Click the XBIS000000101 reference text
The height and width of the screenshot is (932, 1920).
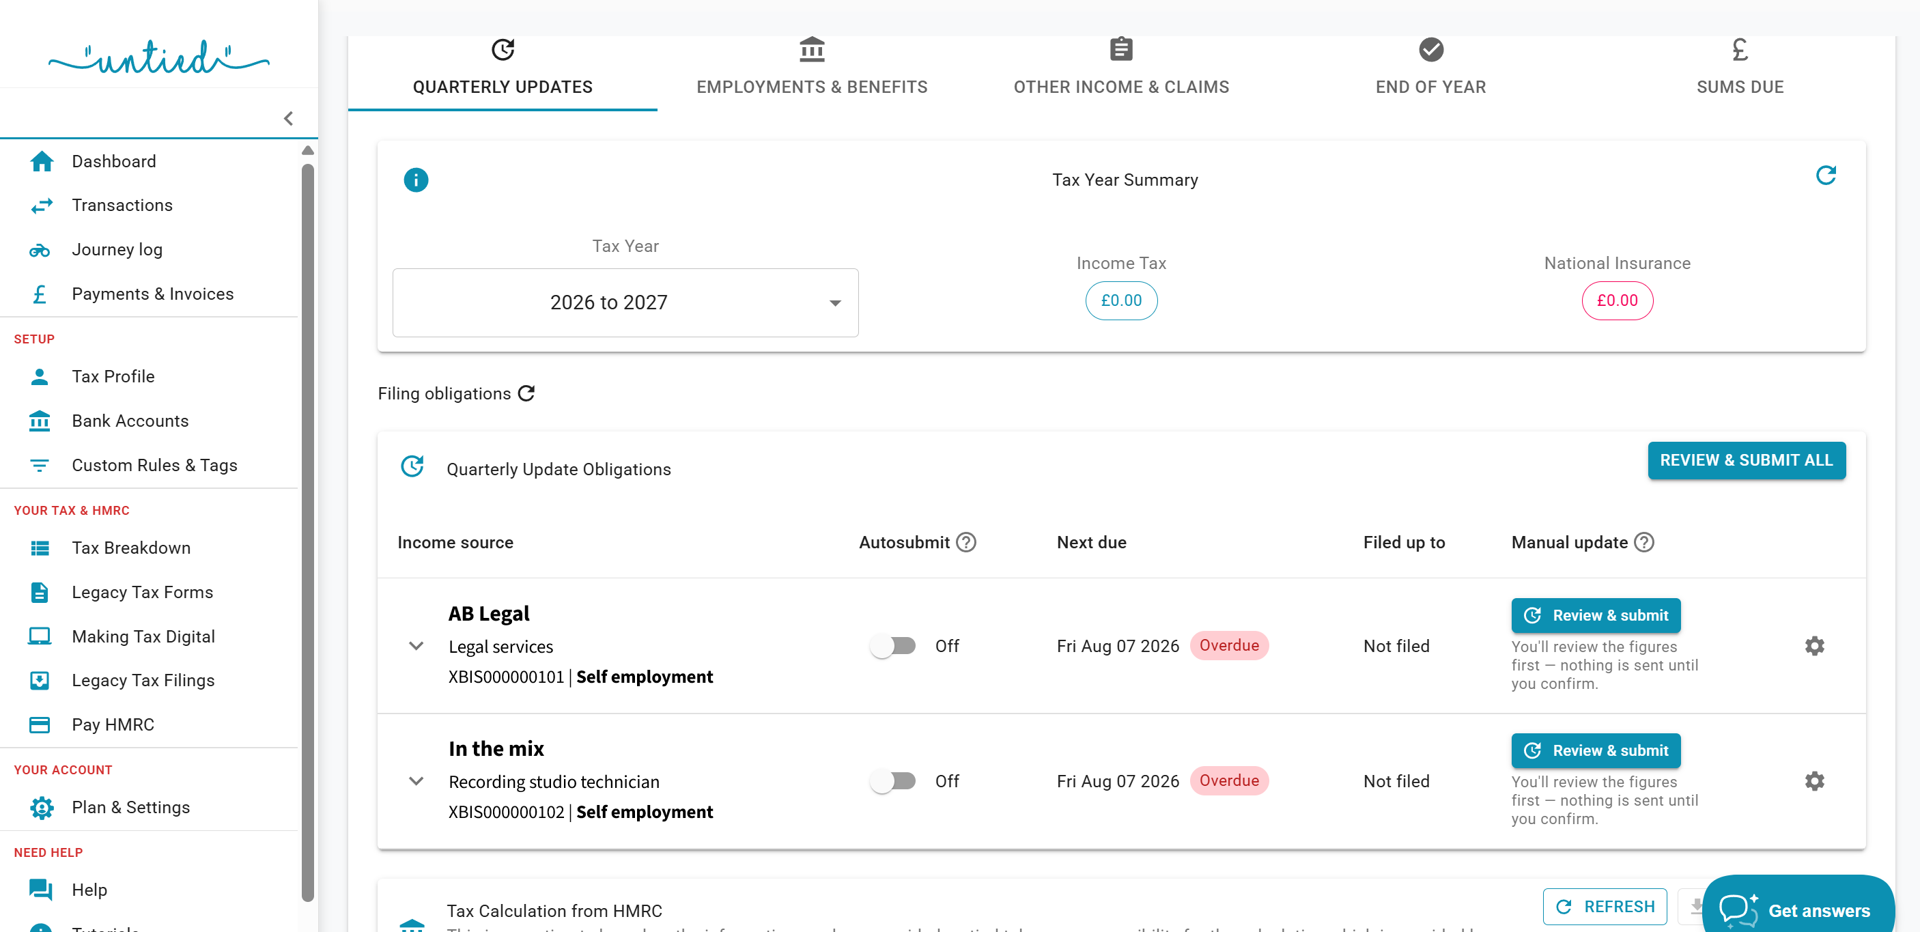[x=506, y=677]
